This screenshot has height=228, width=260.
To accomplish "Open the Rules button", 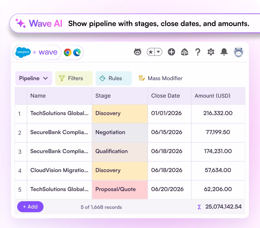I will (114, 78).
